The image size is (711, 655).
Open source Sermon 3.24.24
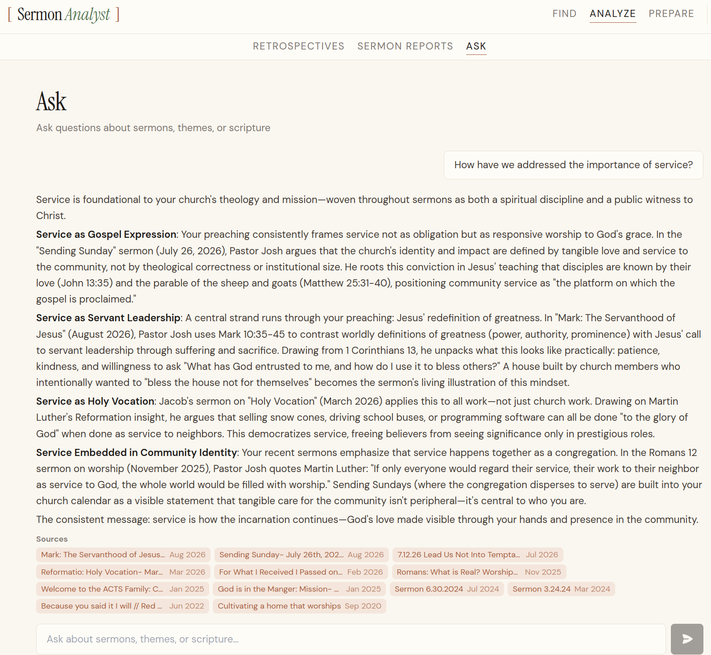561,589
